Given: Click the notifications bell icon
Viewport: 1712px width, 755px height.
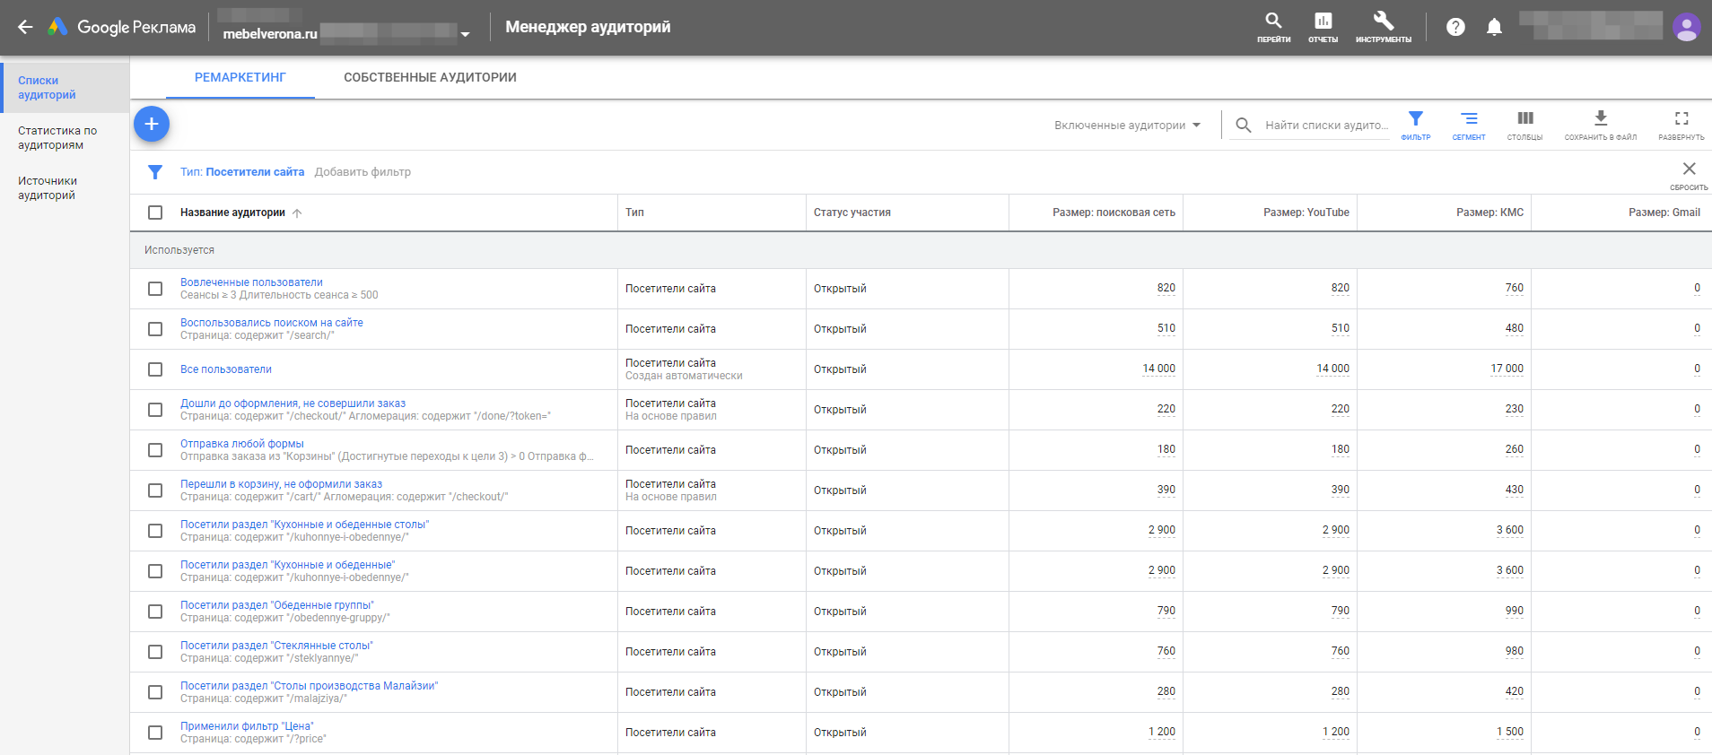Looking at the screenshot, I should [x=1494, y=27].
